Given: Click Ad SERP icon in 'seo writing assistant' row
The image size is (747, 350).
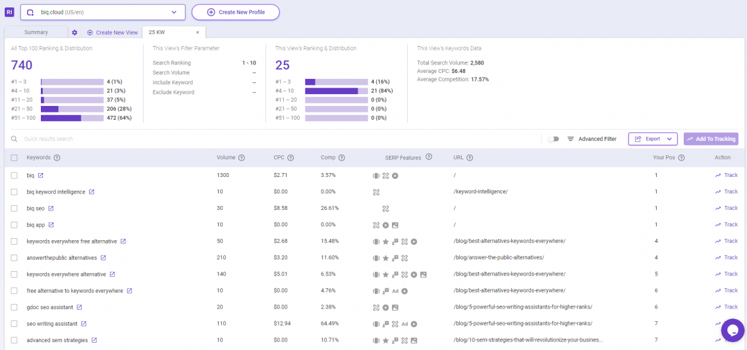Looking at the screenshot, I should (x=404, y=324).
